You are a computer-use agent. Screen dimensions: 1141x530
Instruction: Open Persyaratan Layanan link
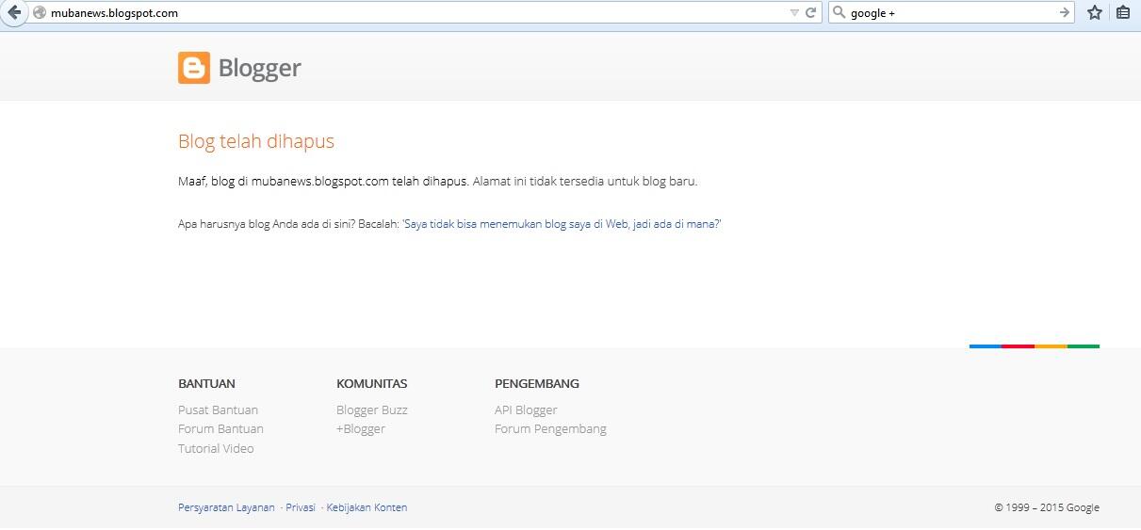(226, 507)
